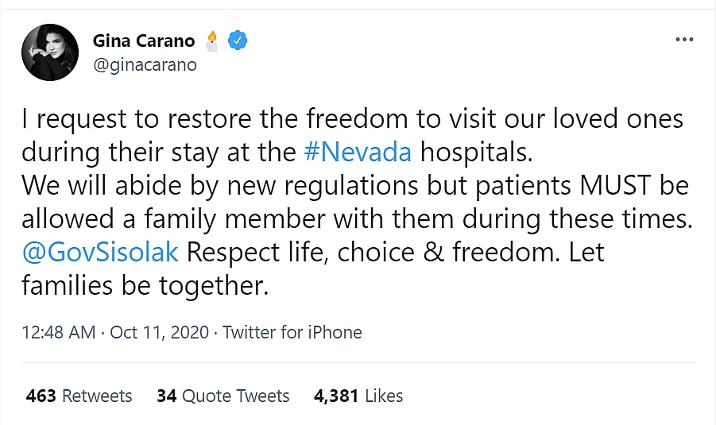Image resolution: width=716 pixels, height=425 pixels.
Task: View the 463 Retweets list
Action: pos(79,395)
